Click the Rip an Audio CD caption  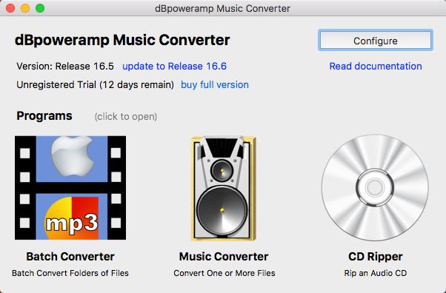pos(376,273)
